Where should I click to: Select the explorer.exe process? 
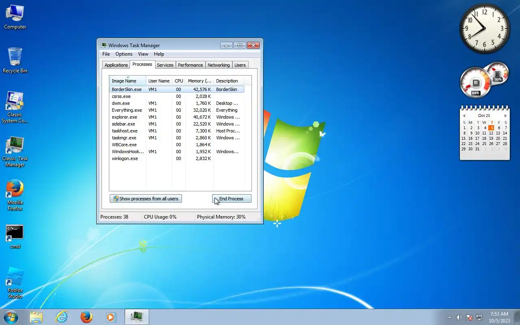177,117
